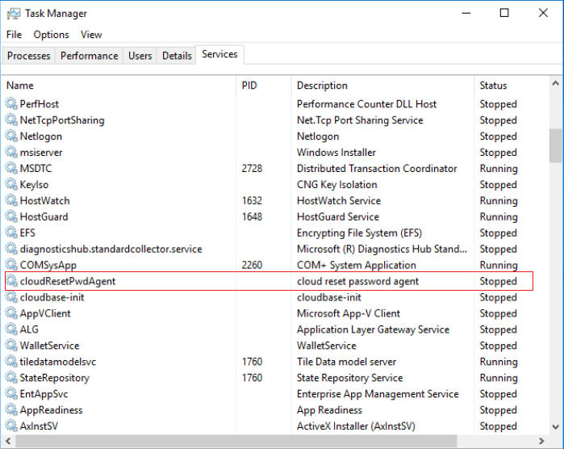Select the HostWatch service gear icon
Screen dimensions: 564x449
(11, 200)
